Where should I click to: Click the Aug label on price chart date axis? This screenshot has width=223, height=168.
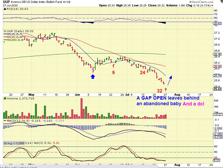(177, 95)
